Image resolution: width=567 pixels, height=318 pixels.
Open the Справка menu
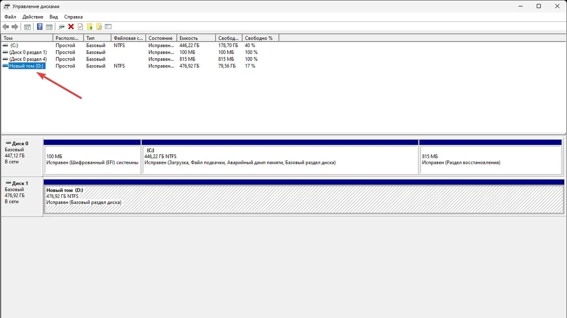[x=73, y=17]
